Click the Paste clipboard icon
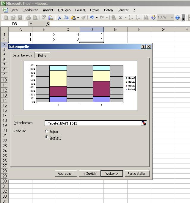 [73, 18]
